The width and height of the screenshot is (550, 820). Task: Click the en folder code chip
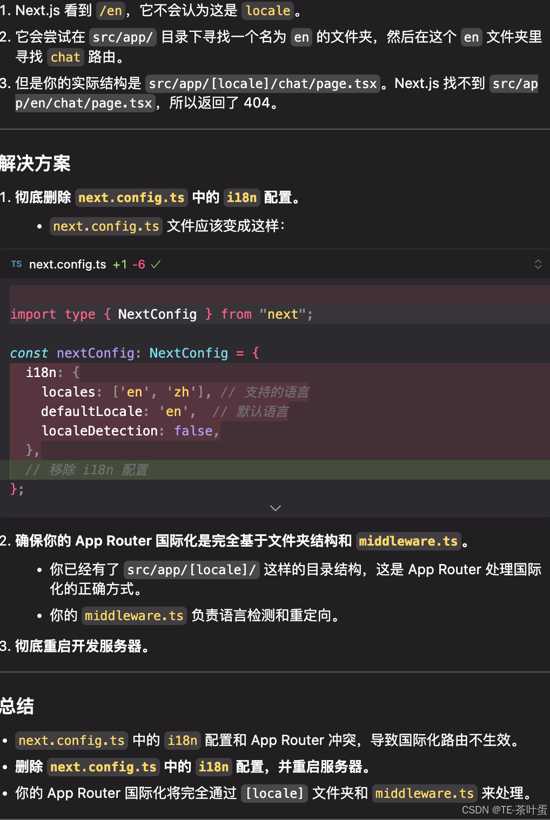[301, 37]
